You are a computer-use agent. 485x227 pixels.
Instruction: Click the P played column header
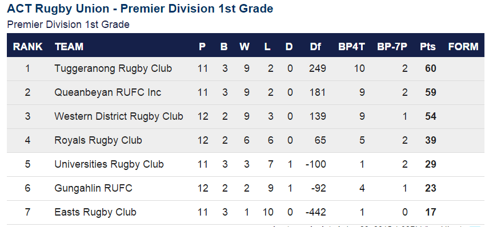[202, 47]
